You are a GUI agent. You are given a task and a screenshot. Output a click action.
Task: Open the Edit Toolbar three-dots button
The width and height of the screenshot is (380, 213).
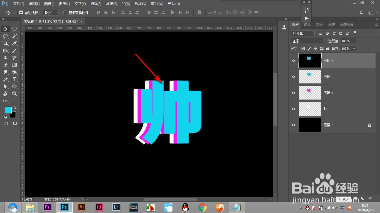(5, 101)
